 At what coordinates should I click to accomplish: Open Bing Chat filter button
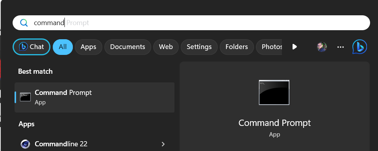(x=31, y=47)
